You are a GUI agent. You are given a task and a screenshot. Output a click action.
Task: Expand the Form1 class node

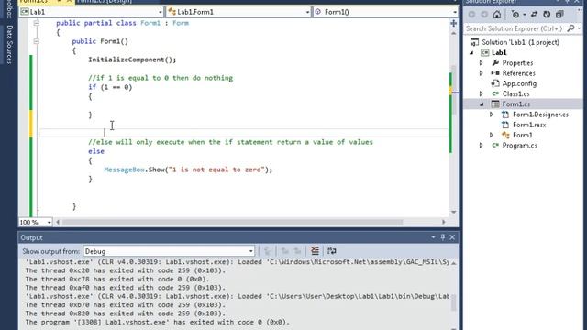pos(492,135)
